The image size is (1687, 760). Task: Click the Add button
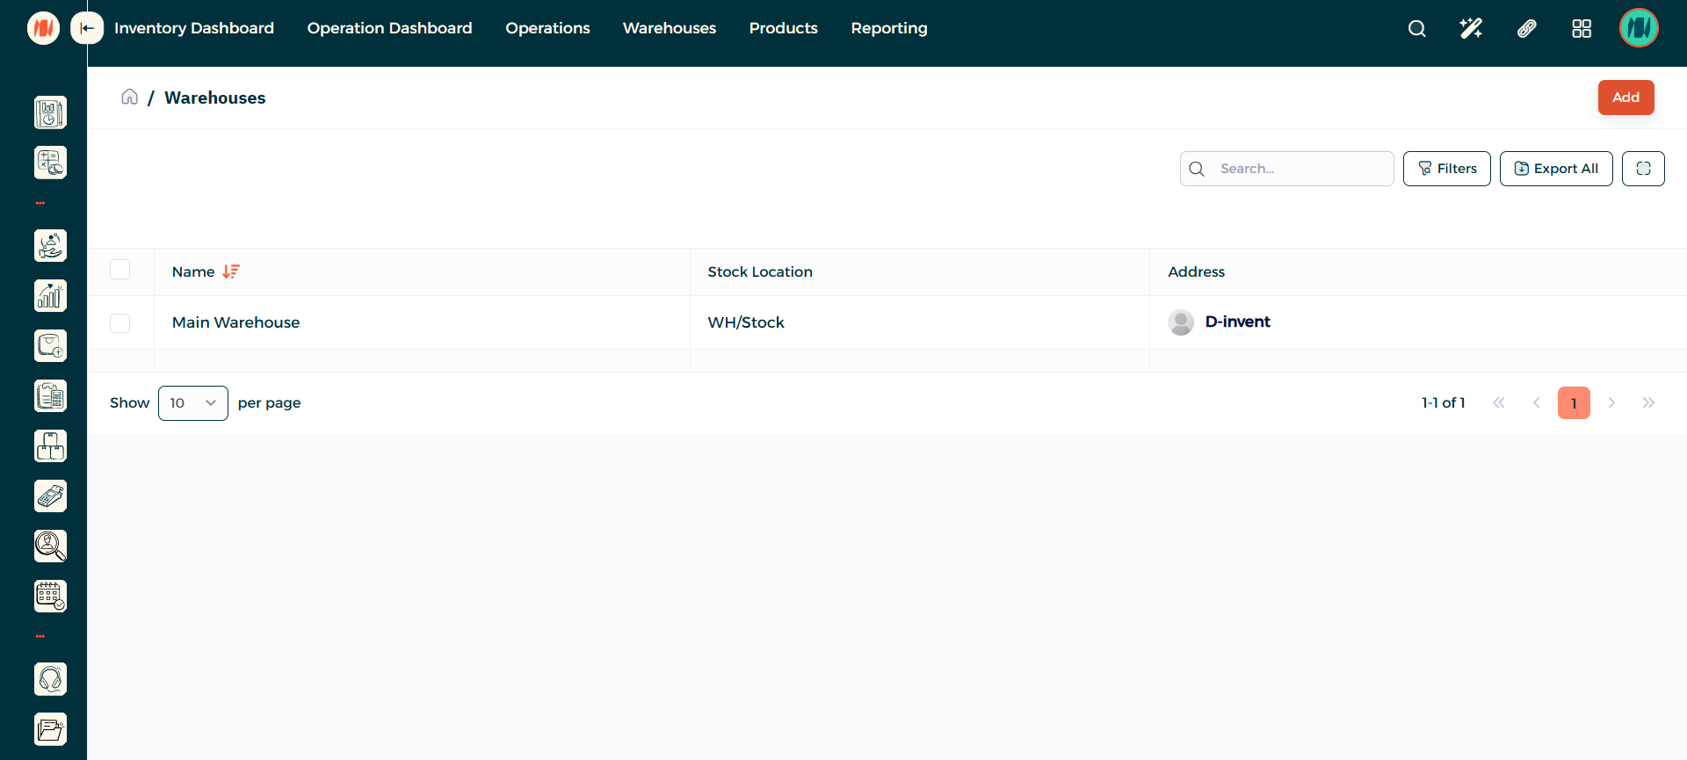(1625, 98)
